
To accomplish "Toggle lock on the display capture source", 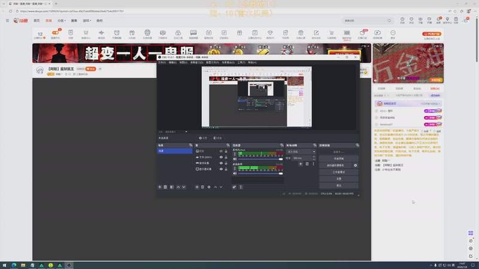I will pos(226,169).
